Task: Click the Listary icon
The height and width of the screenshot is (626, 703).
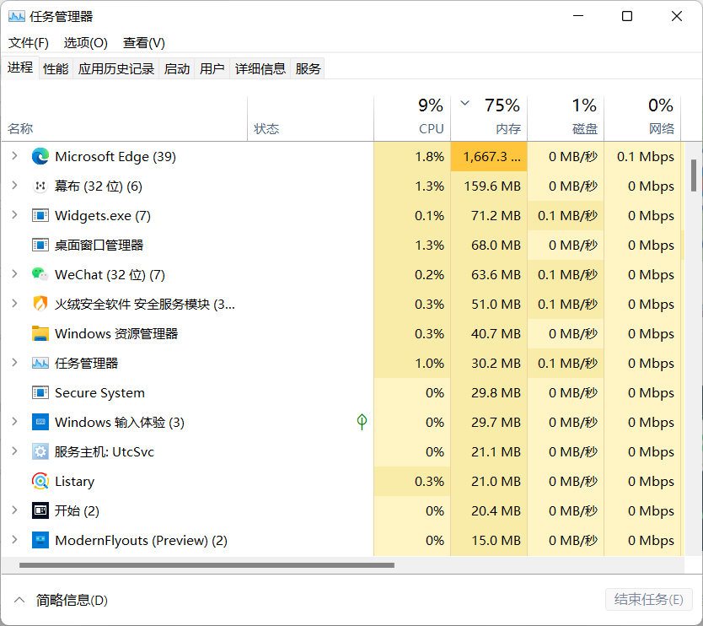Action: 40,481
